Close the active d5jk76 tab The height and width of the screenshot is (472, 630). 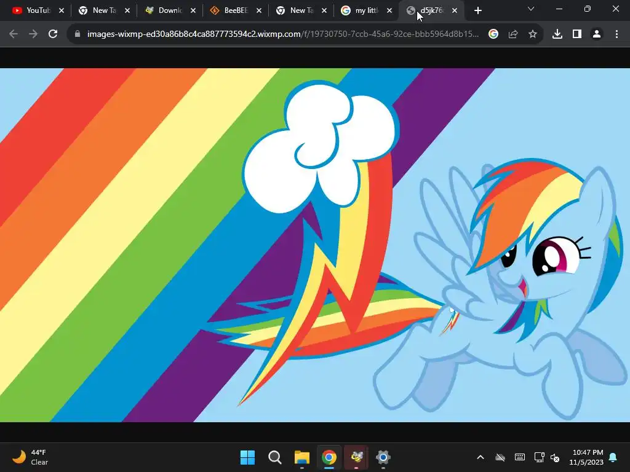(x=455, y=11)
